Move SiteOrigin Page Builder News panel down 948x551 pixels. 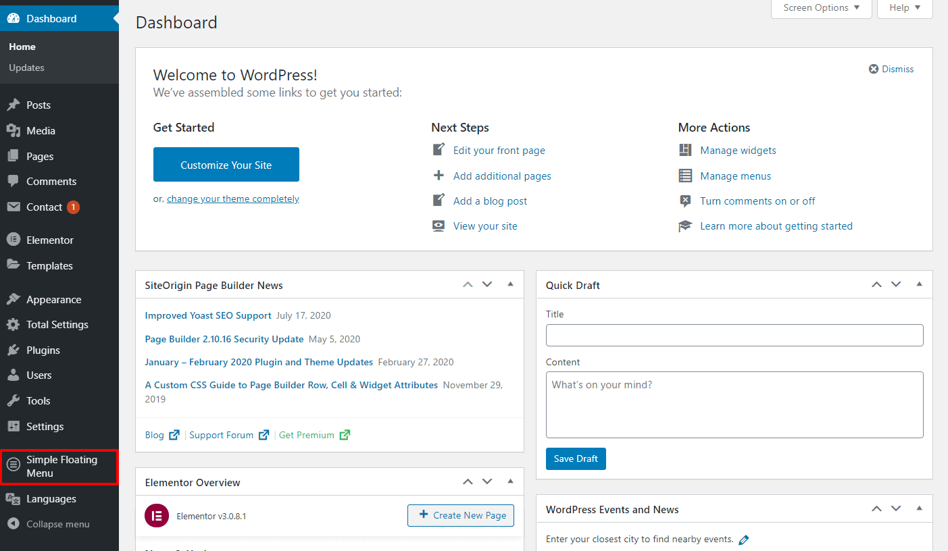[x=487, y=284]
